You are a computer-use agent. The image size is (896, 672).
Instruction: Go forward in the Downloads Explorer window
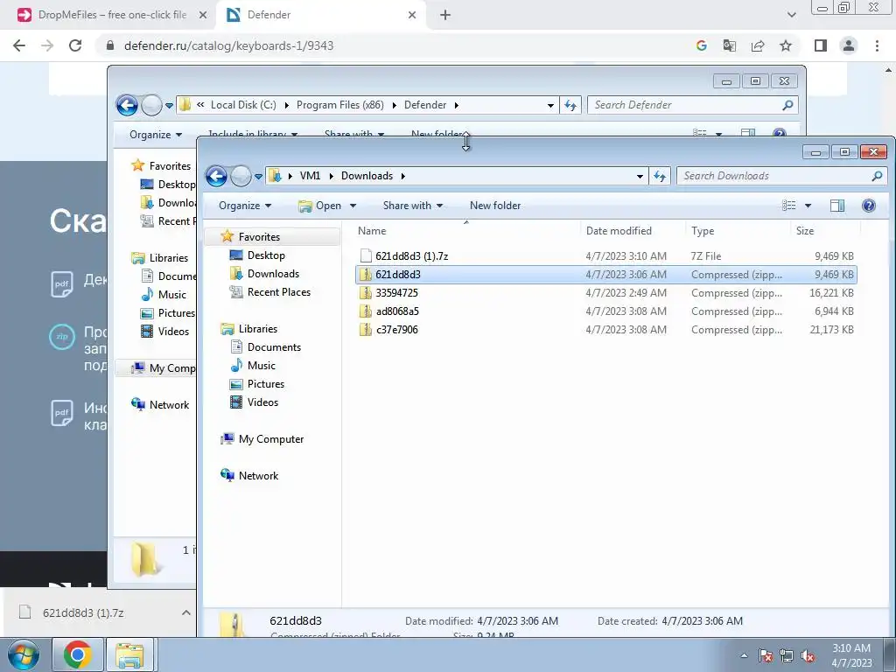pos(241,176)
